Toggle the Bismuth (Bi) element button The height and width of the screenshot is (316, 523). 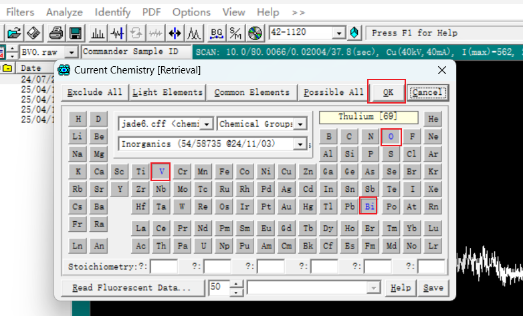pyautogui.click(x=369, y=206)
